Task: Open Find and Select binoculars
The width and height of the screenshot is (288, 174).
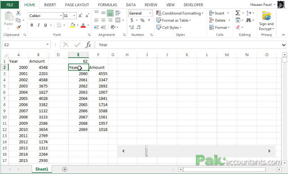Action: click(249, 20)
